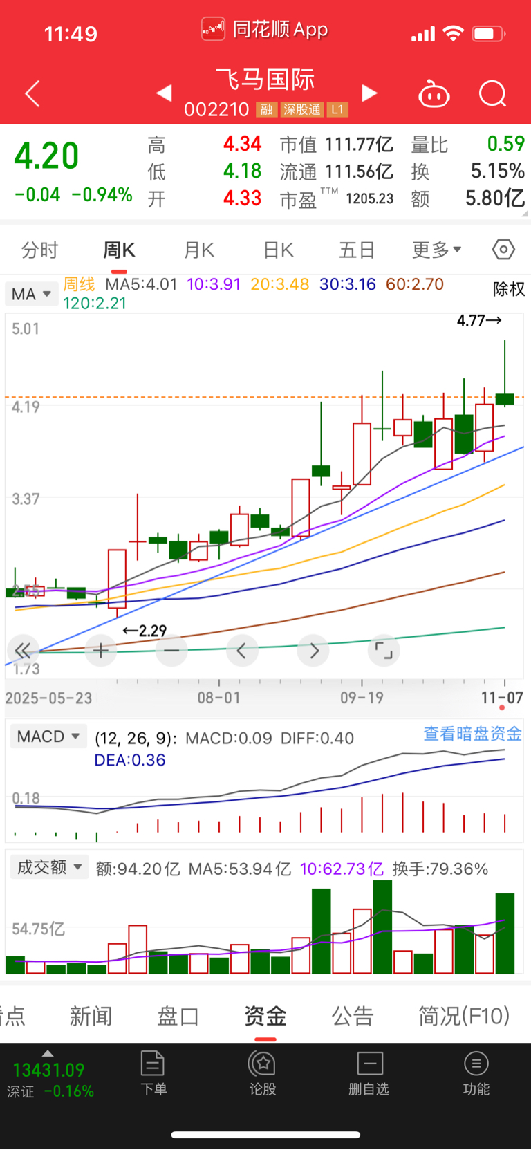
Task: Tap 查看暗盘资金 link
Action: (x=473, y=734)
